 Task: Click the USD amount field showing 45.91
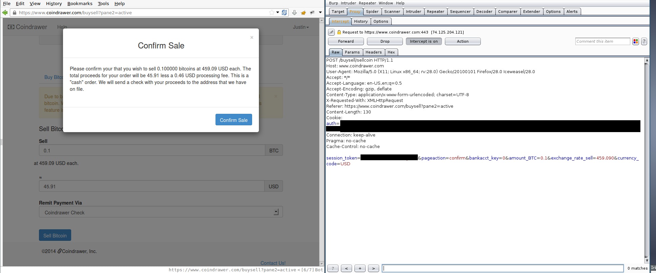coord(151,186)
